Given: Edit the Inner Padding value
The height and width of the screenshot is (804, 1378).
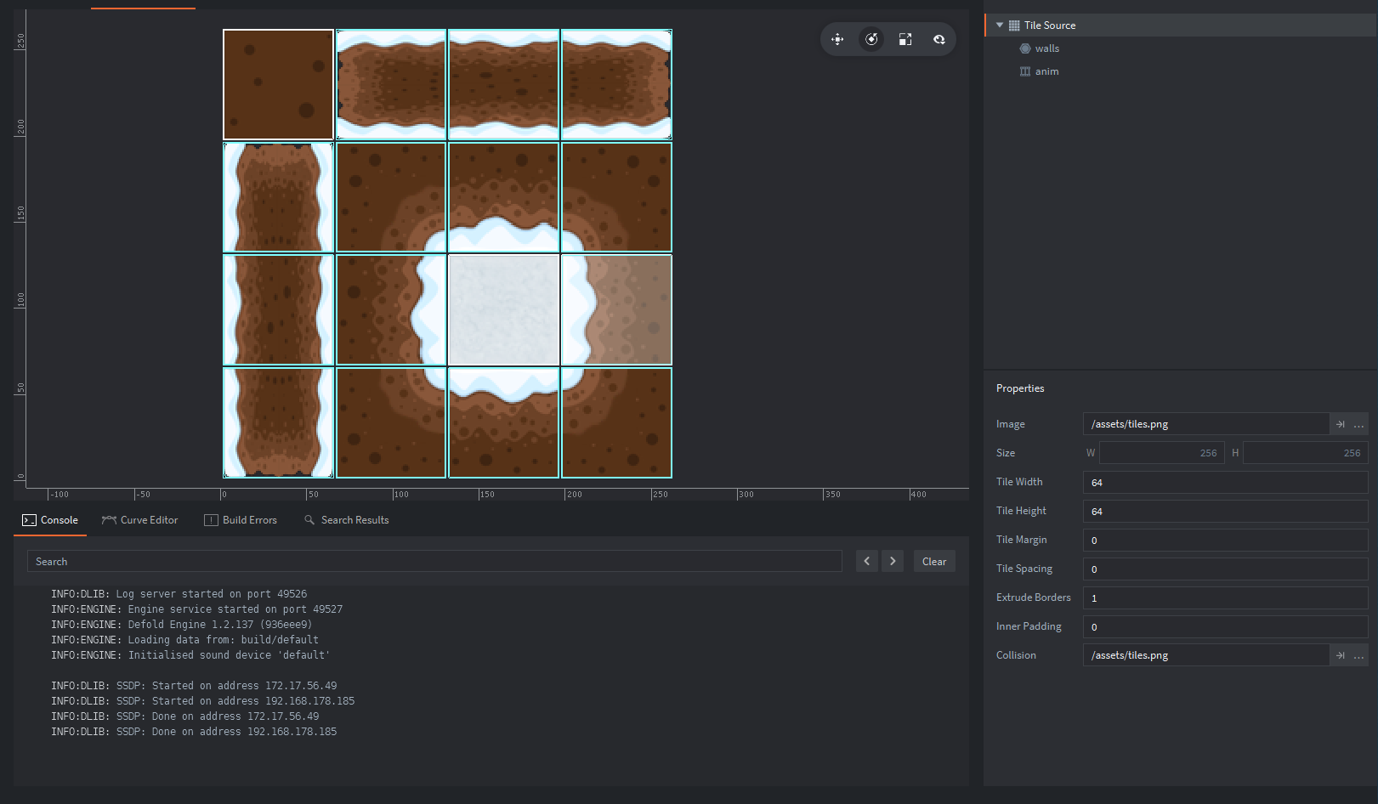Looking at the screenshot, I should click(x=1225, y=626).
